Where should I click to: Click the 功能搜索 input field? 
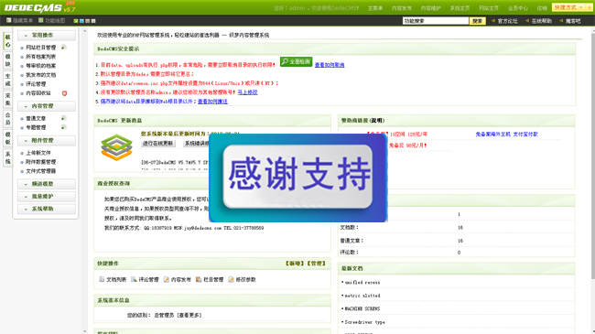436,21
